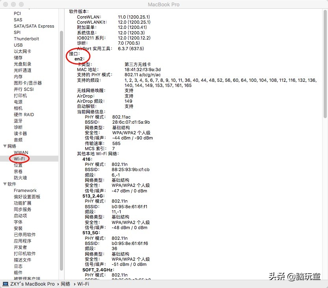Select WWAN under the 网络 section
The image size is (328, 288).
pos(21,152)
